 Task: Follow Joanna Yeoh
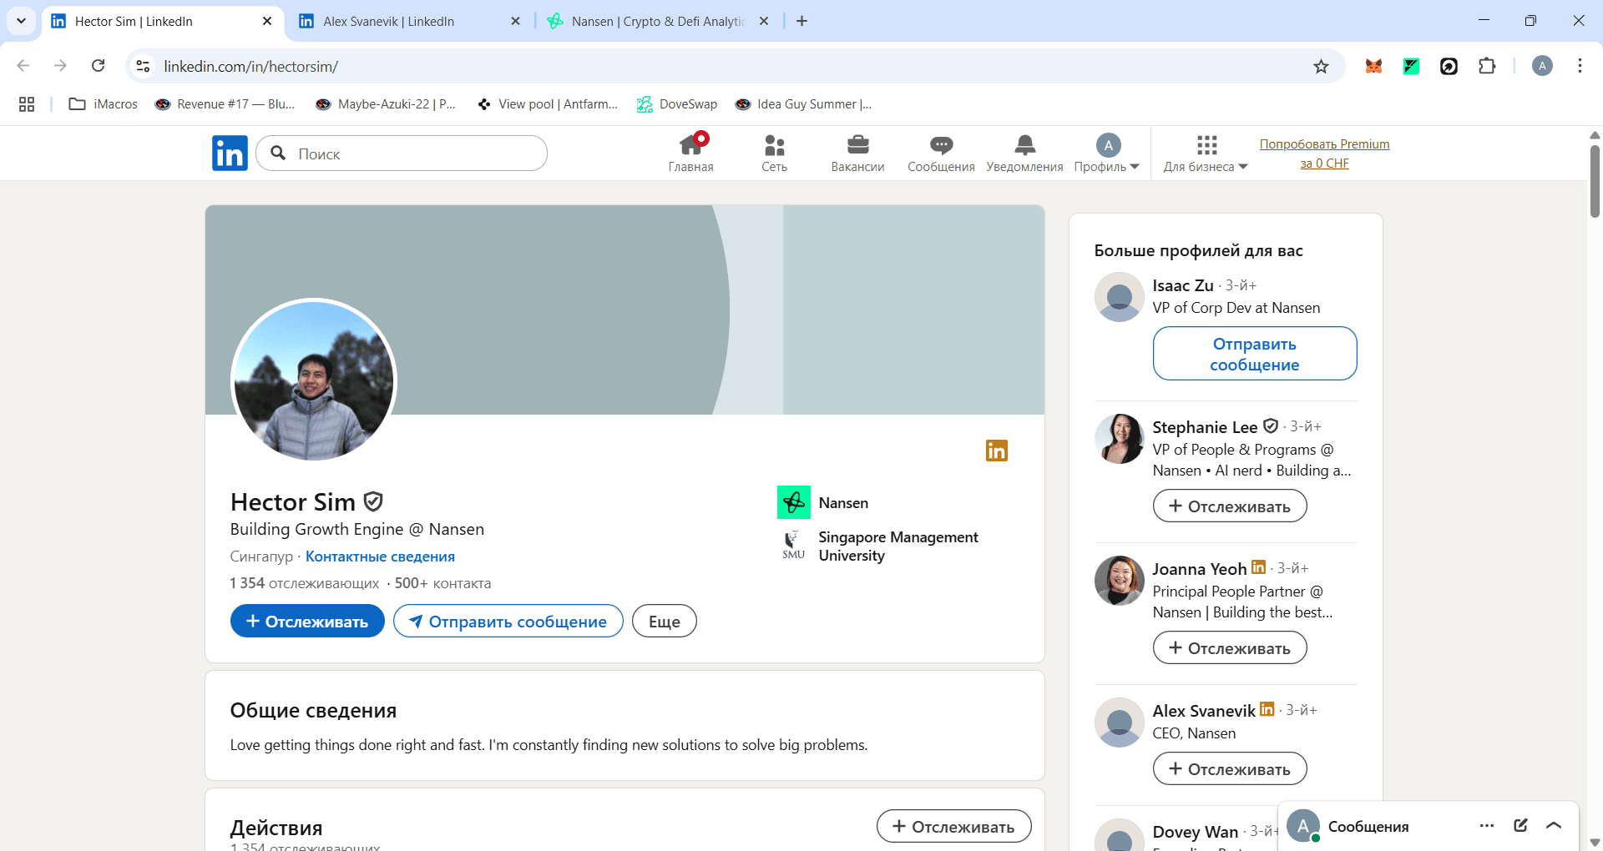(1230, 647)
